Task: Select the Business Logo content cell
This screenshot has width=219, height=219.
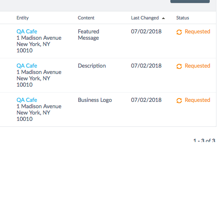Action: (x=95, y=100)
